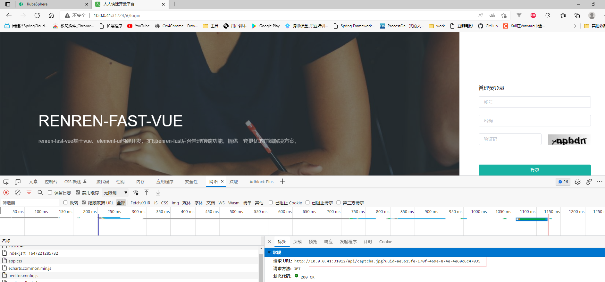605x282 pixels.
Task: Toggle the network filter bar
Action: click(x=29, y=192)
